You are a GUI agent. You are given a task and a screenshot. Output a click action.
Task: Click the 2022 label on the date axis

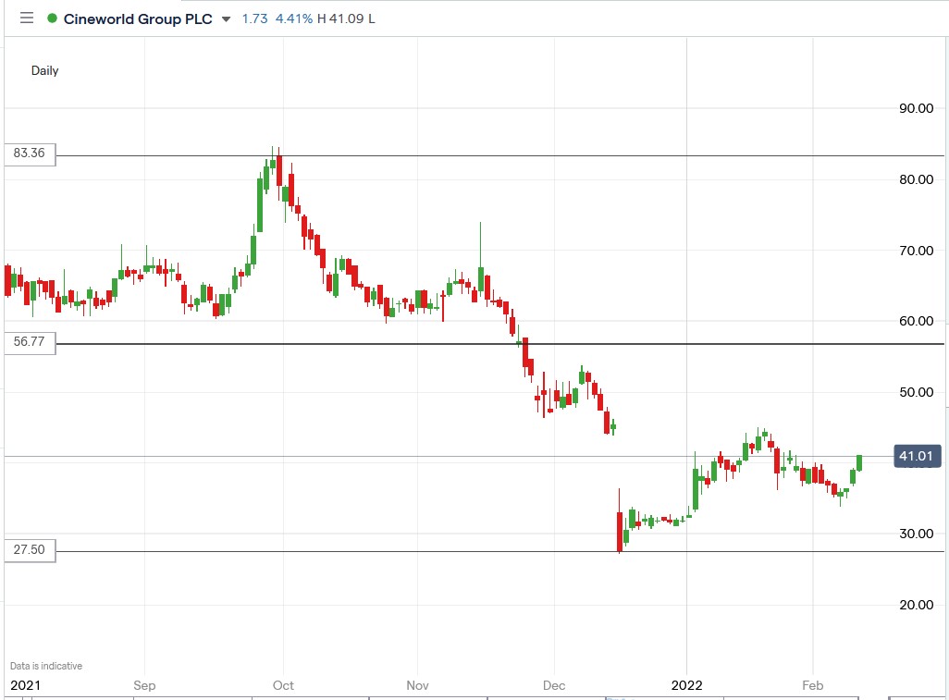point(685,686)
